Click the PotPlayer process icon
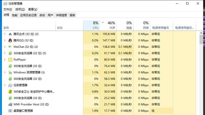205x115 pixels. tap(10, 60)
